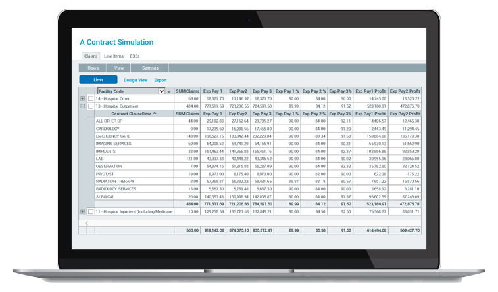Check the 13 - Hospital Outpatient checkbox
498x292 pixels.
click(91, 106)
